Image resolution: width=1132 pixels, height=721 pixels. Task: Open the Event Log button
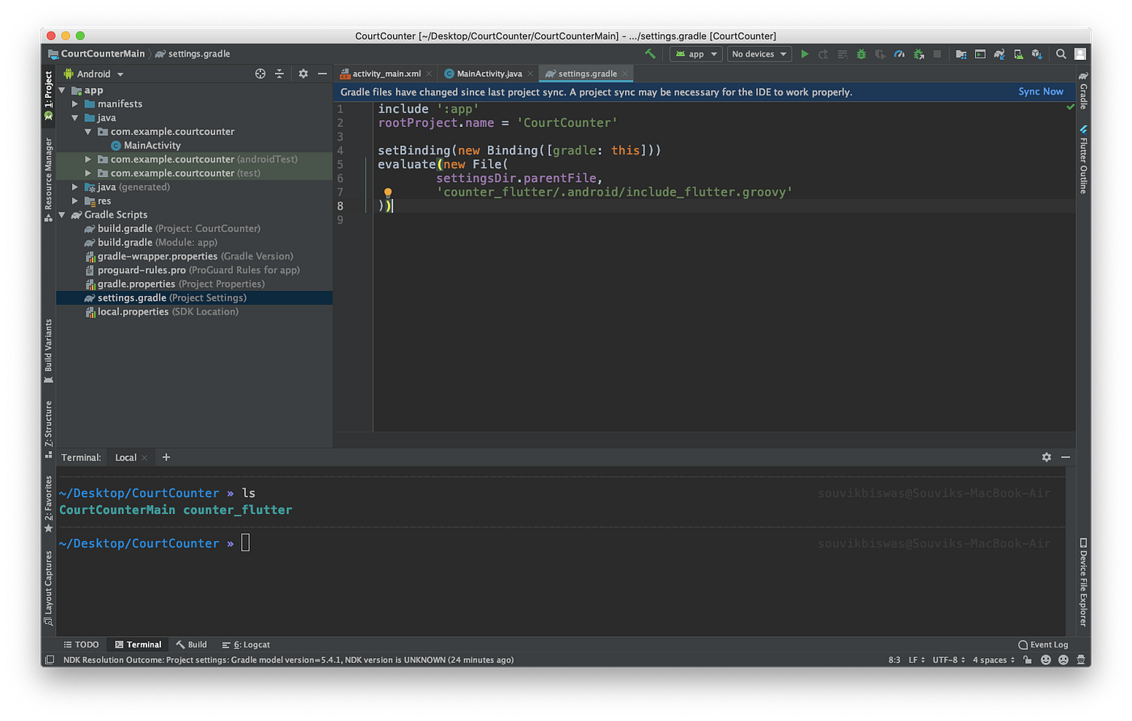pyautogui.click(x=1043, y=644)
